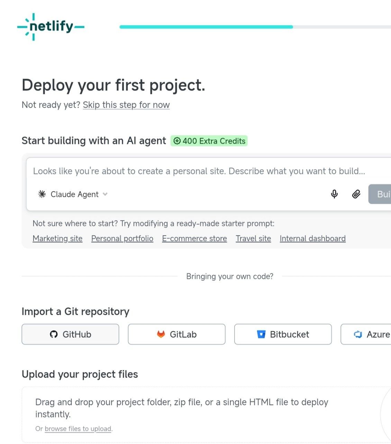Select the microphone icon for voice input
This screenshot has width=391, height=444.
(334, 194)
